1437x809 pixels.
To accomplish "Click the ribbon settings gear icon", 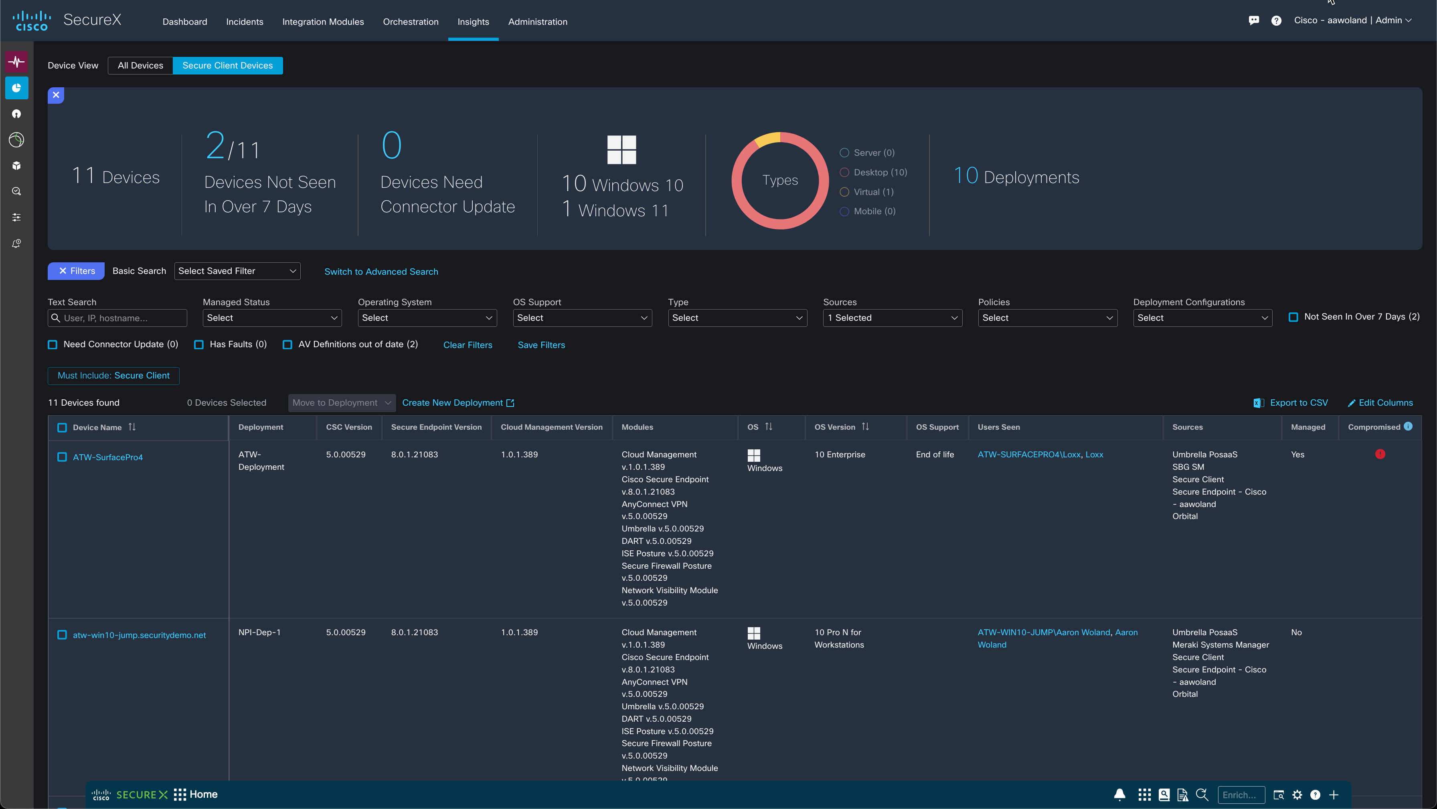I will (x=1297, y=795).
